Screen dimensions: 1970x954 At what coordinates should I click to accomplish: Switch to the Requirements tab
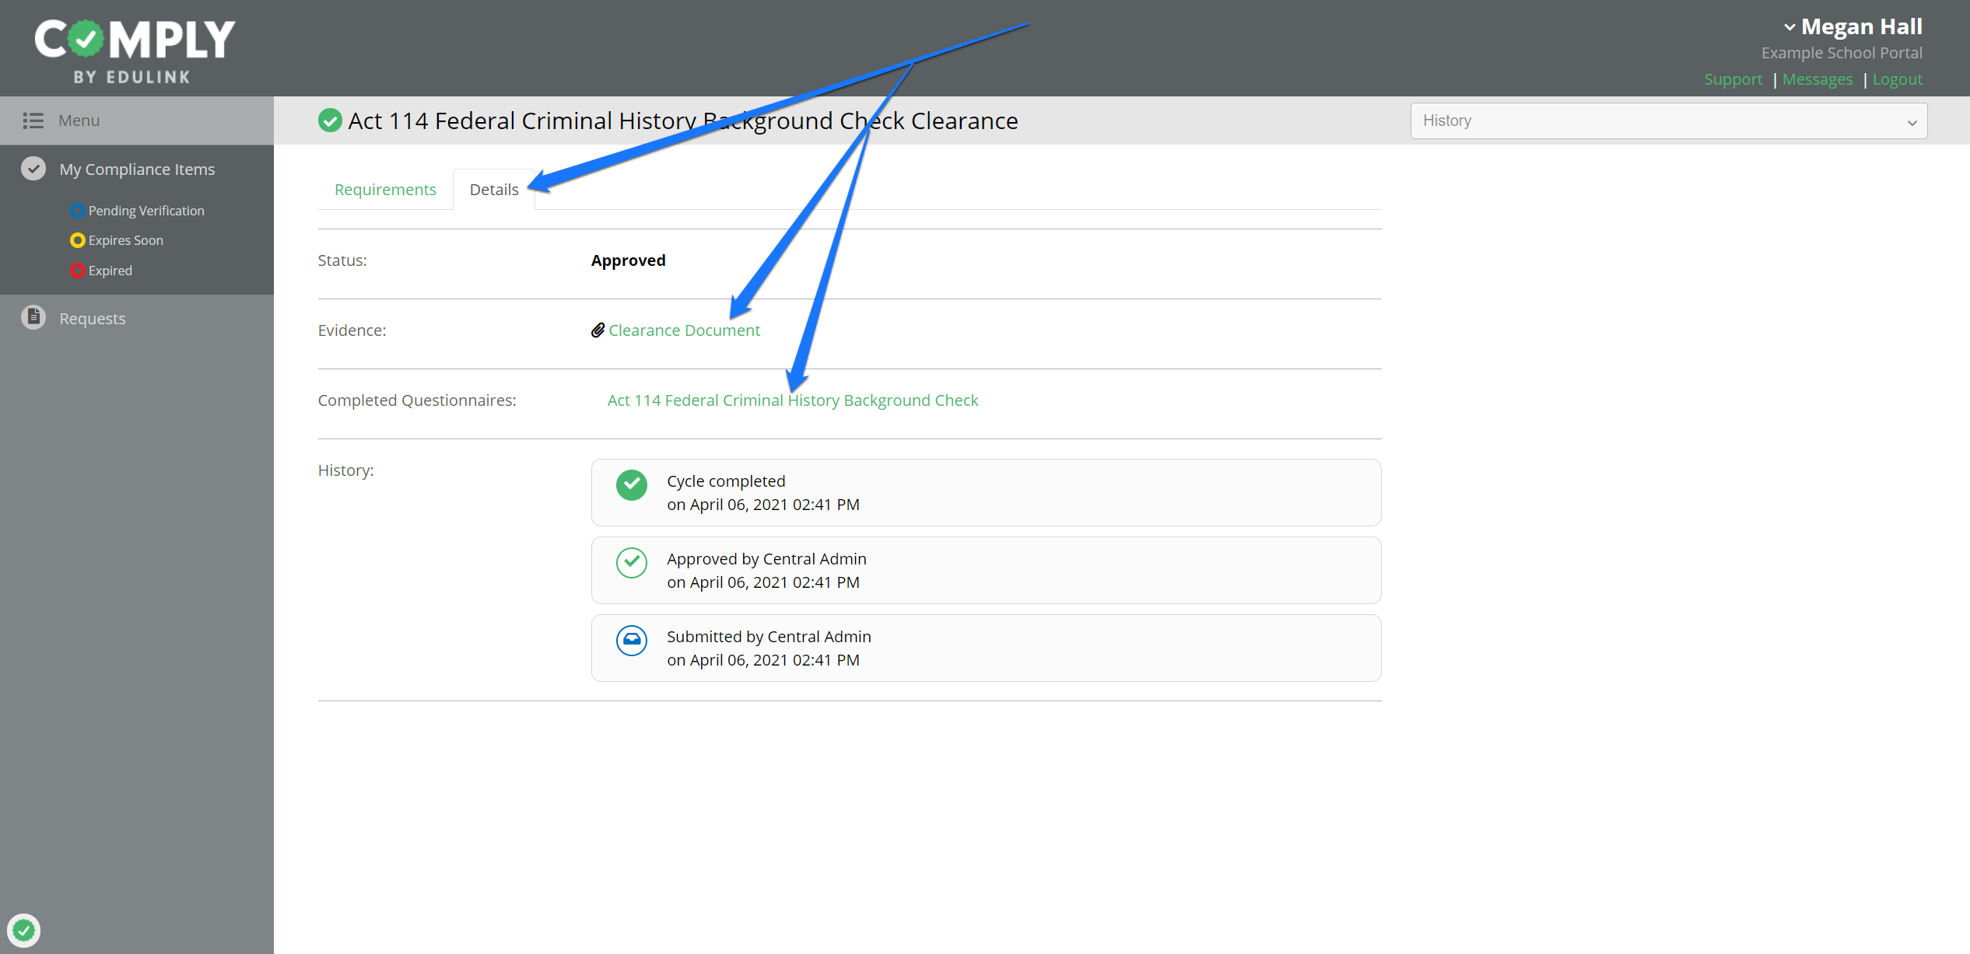click(x=385, y=190)
